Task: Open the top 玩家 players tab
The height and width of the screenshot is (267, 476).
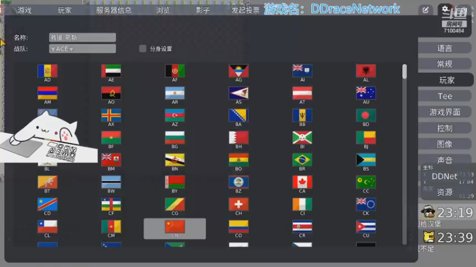Action: pyautogui.click(x=64, y=10)
